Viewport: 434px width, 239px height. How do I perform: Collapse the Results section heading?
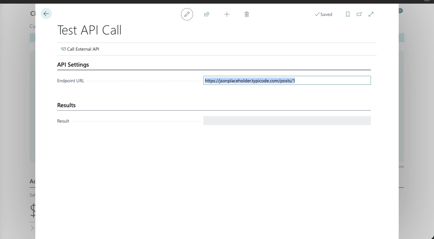(66, 105)
